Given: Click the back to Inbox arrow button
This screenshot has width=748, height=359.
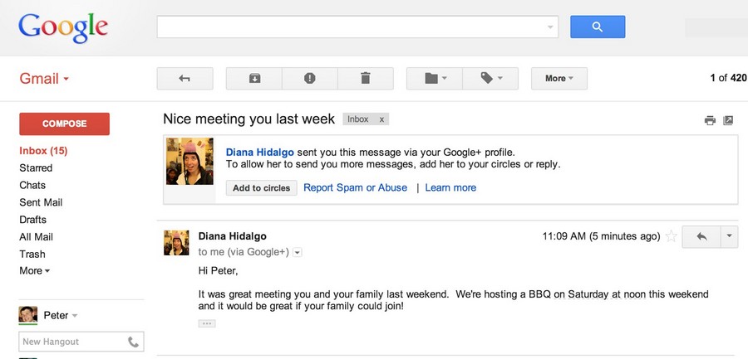Looking at the screenshot, I should pos(185,79).
